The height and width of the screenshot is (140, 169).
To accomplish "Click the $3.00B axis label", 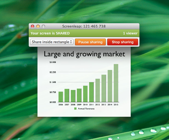I will point(53,62).
